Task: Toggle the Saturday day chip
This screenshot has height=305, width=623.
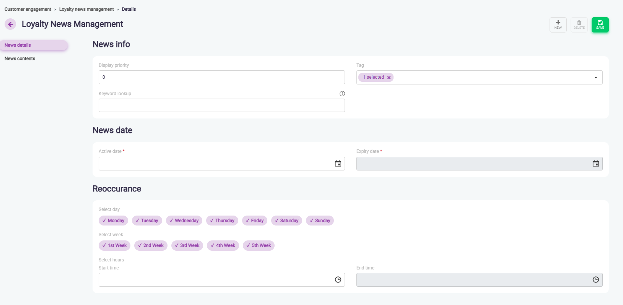Action: tap(286, 221)
